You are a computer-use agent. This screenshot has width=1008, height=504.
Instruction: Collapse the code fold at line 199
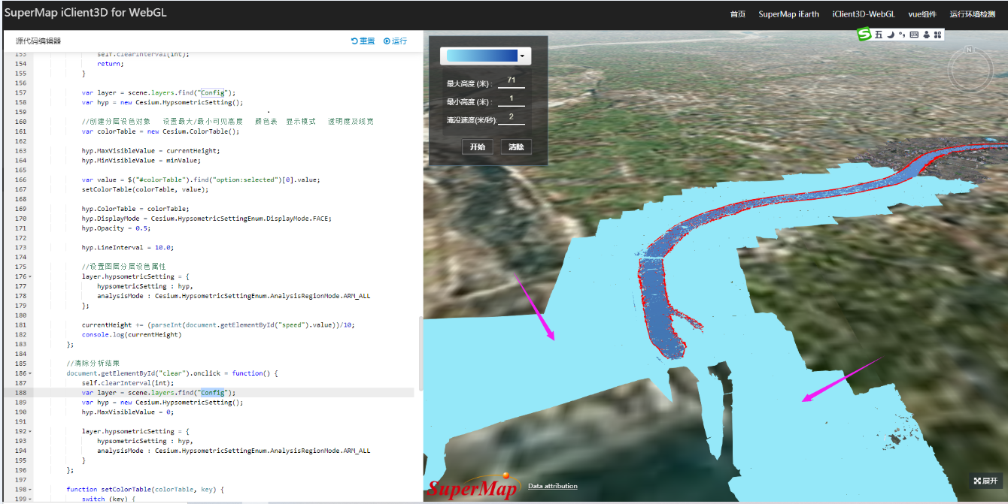[29, 499]
